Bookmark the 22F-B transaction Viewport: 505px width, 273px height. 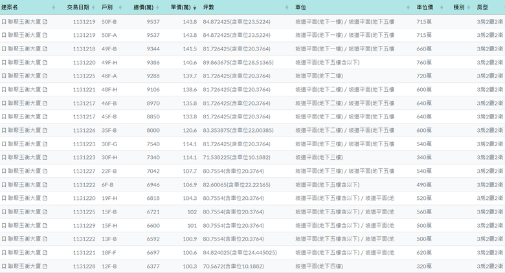coord(4,171)
